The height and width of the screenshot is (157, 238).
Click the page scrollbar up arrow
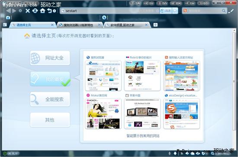[234, 30]
